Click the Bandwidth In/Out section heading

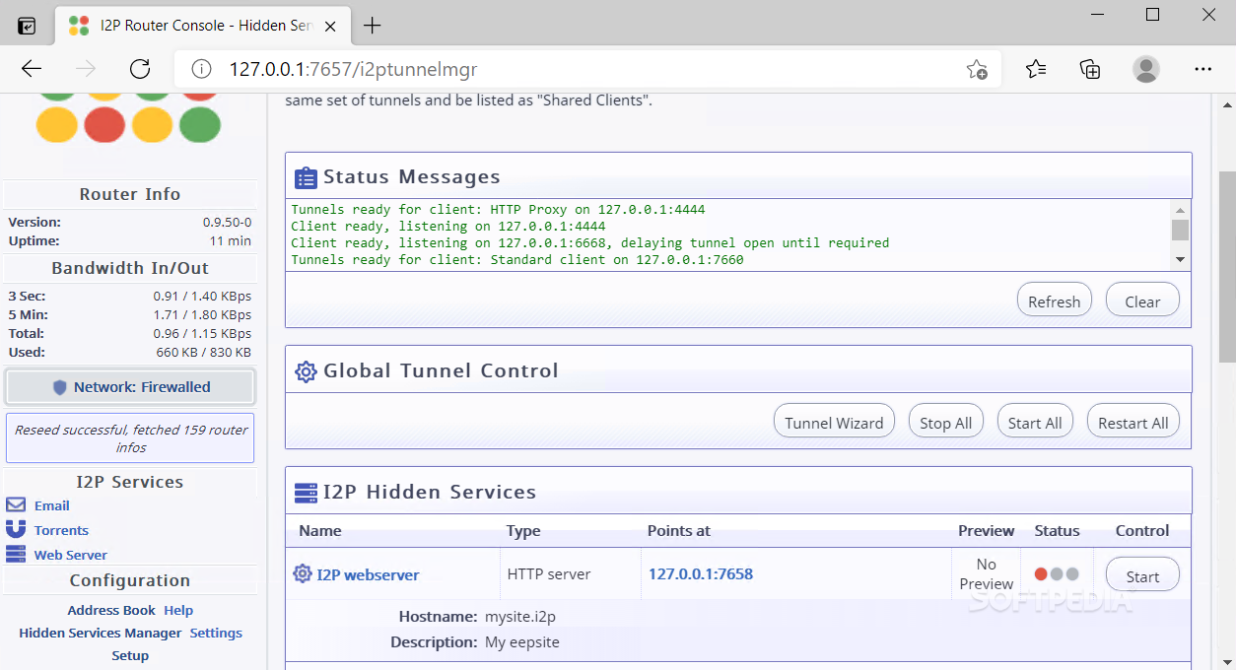(130, 268)
